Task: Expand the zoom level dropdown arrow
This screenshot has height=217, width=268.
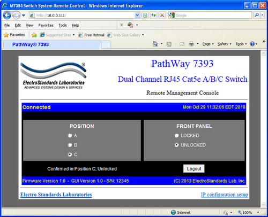Action: click(x=258, y=212)
